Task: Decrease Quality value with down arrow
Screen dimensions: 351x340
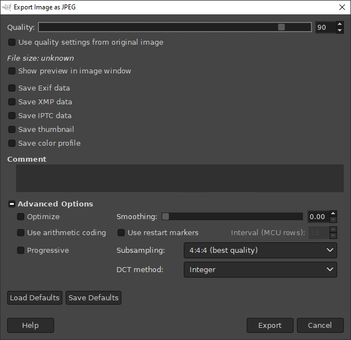Action: [x=339, y=30]
